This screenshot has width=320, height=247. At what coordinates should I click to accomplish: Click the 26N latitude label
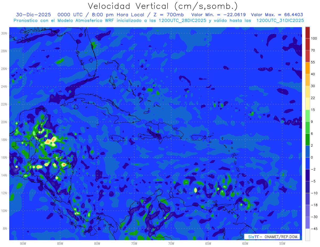click(x=5, y=69)
